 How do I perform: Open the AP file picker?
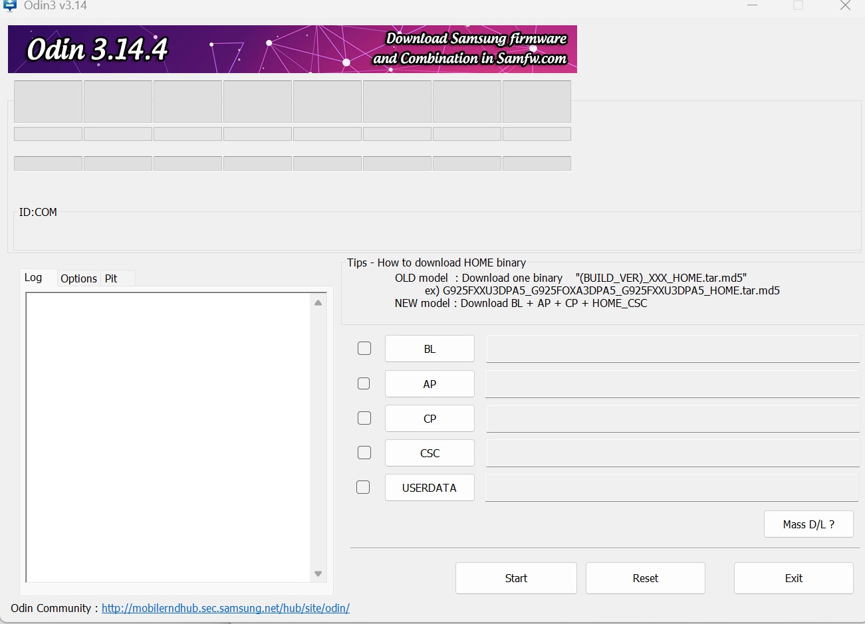pyautogui.click(x=429, y=383)
